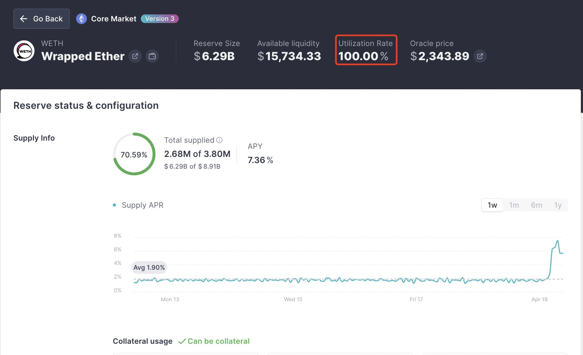This screenshot has height=355, width=583.
Task: Click the WETH token logo
Action: coord(24,51)
